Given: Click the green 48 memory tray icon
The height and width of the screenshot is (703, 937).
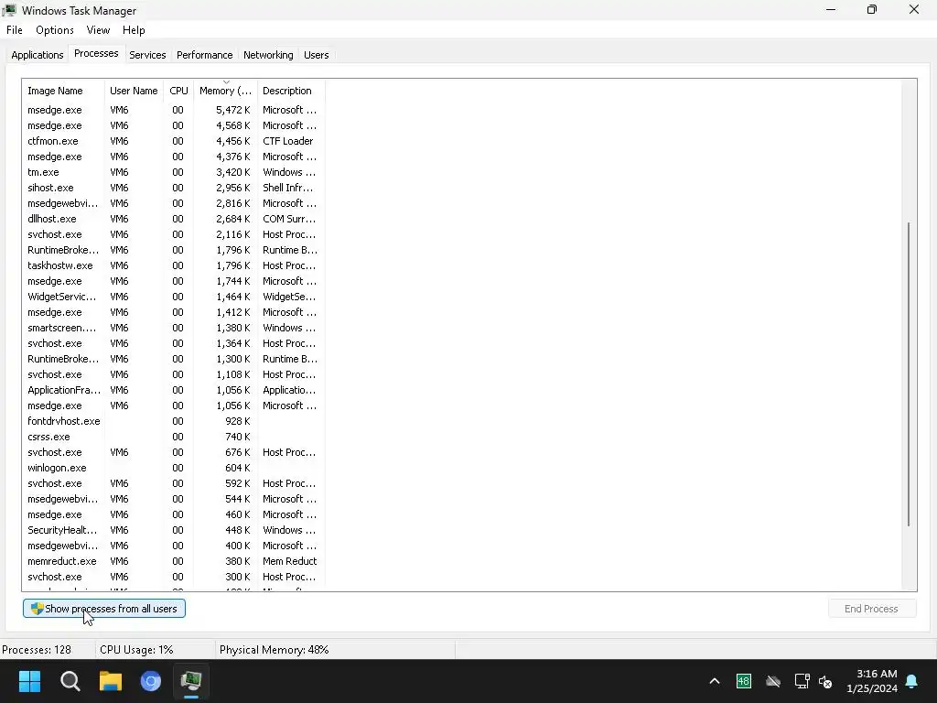Looking at the screenshot, I should click(x=743, y=681).
